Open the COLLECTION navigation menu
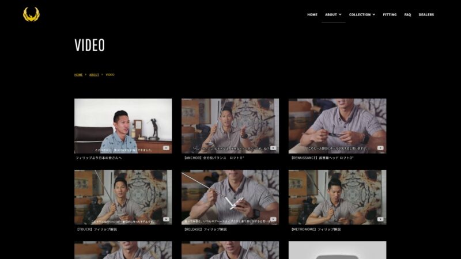Screen dimensions: 461x259 click(360, 15)
